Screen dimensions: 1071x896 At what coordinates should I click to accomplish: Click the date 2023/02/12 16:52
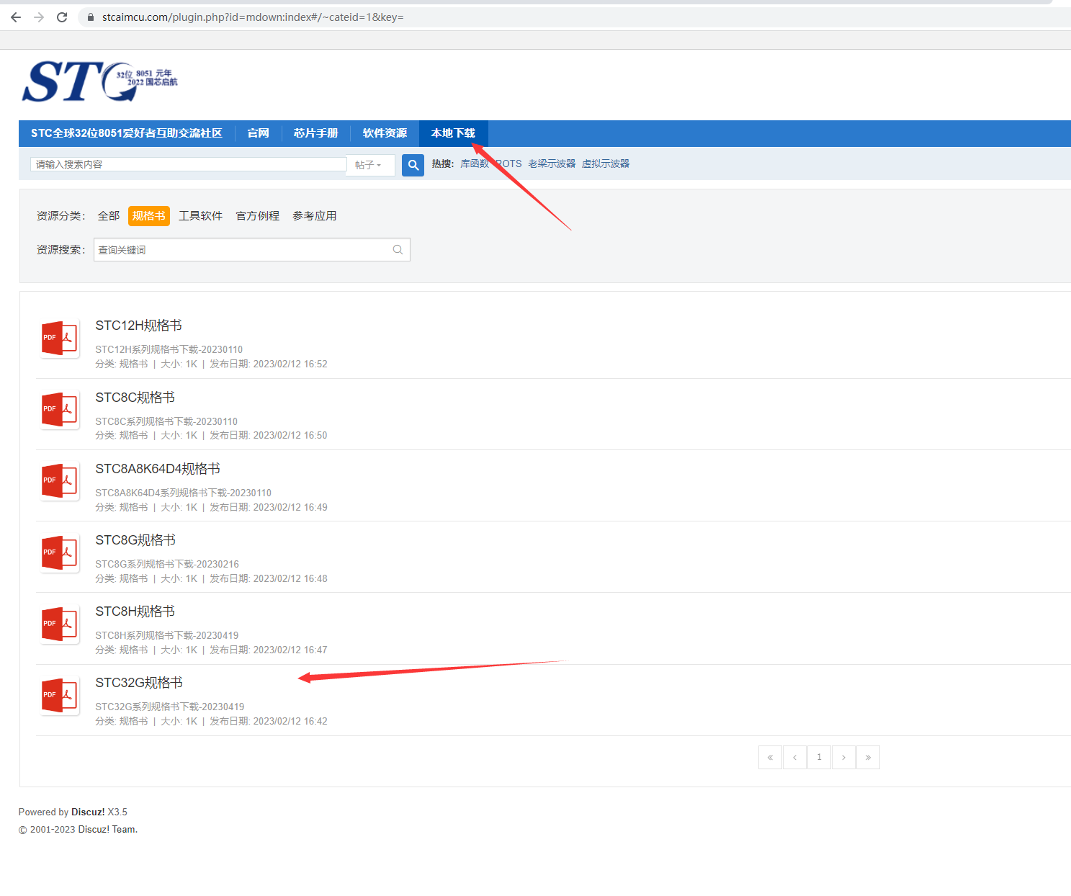coord(290,364)
